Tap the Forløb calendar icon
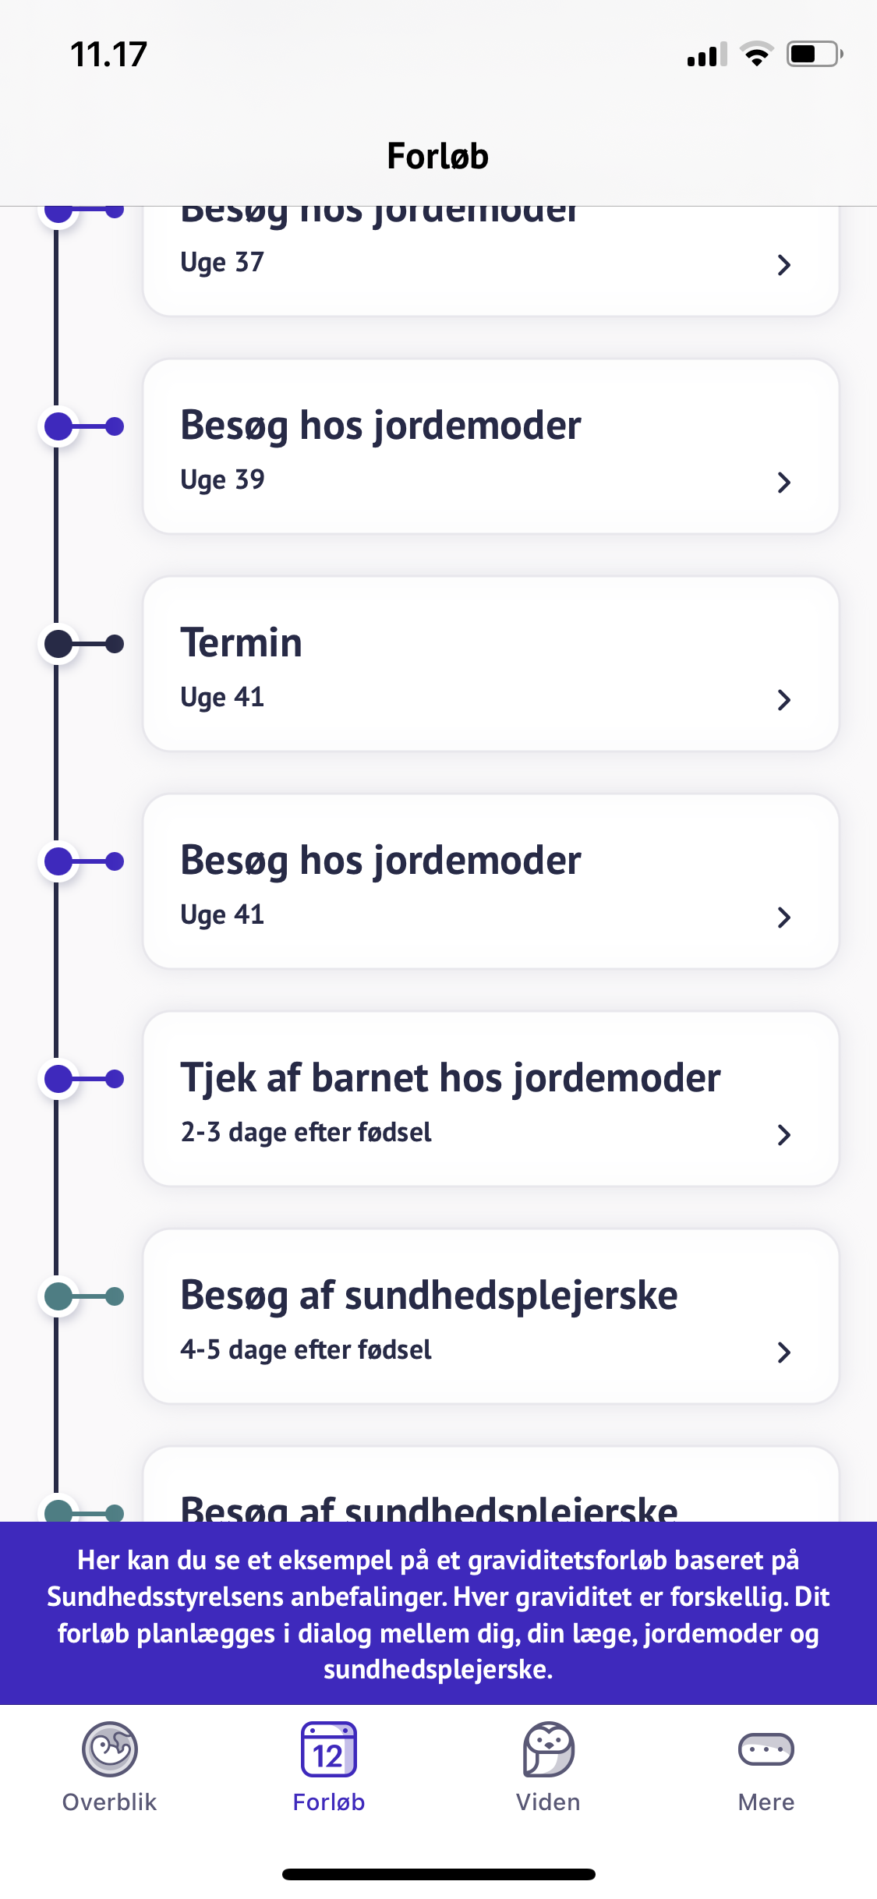Screen dimensions: 877x1899 pos(329,1749)
